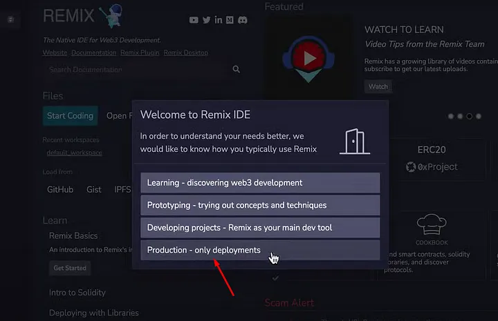This screenshot has width=498, height=321.
Task: Select Prototyping - trying out concepts and techniques
Action: click(260, 205)
